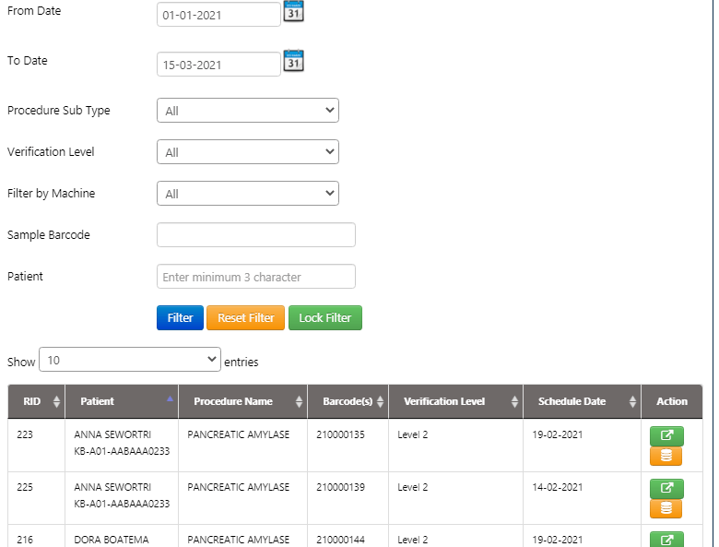The width and height of the screenshot is (719, 547).
Task: Click the Reset Filter button
Action: point(246,318)
